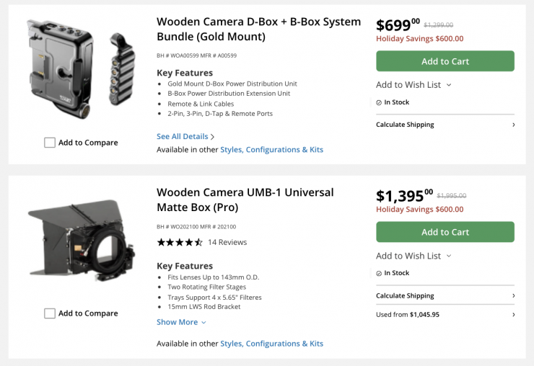Click the Wooden Camera UMB-1 Universal Matte Box title

coord(245,200)
